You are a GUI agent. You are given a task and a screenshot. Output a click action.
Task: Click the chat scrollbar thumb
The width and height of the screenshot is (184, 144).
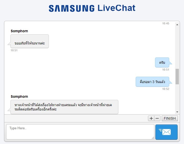[177, 76]
